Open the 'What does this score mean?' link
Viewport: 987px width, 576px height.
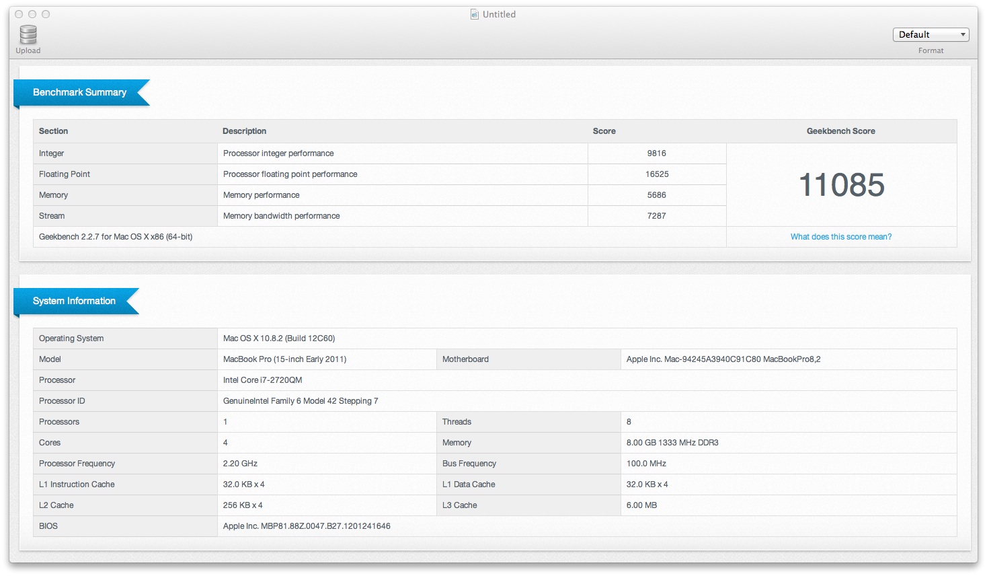[x=840, y=237]
